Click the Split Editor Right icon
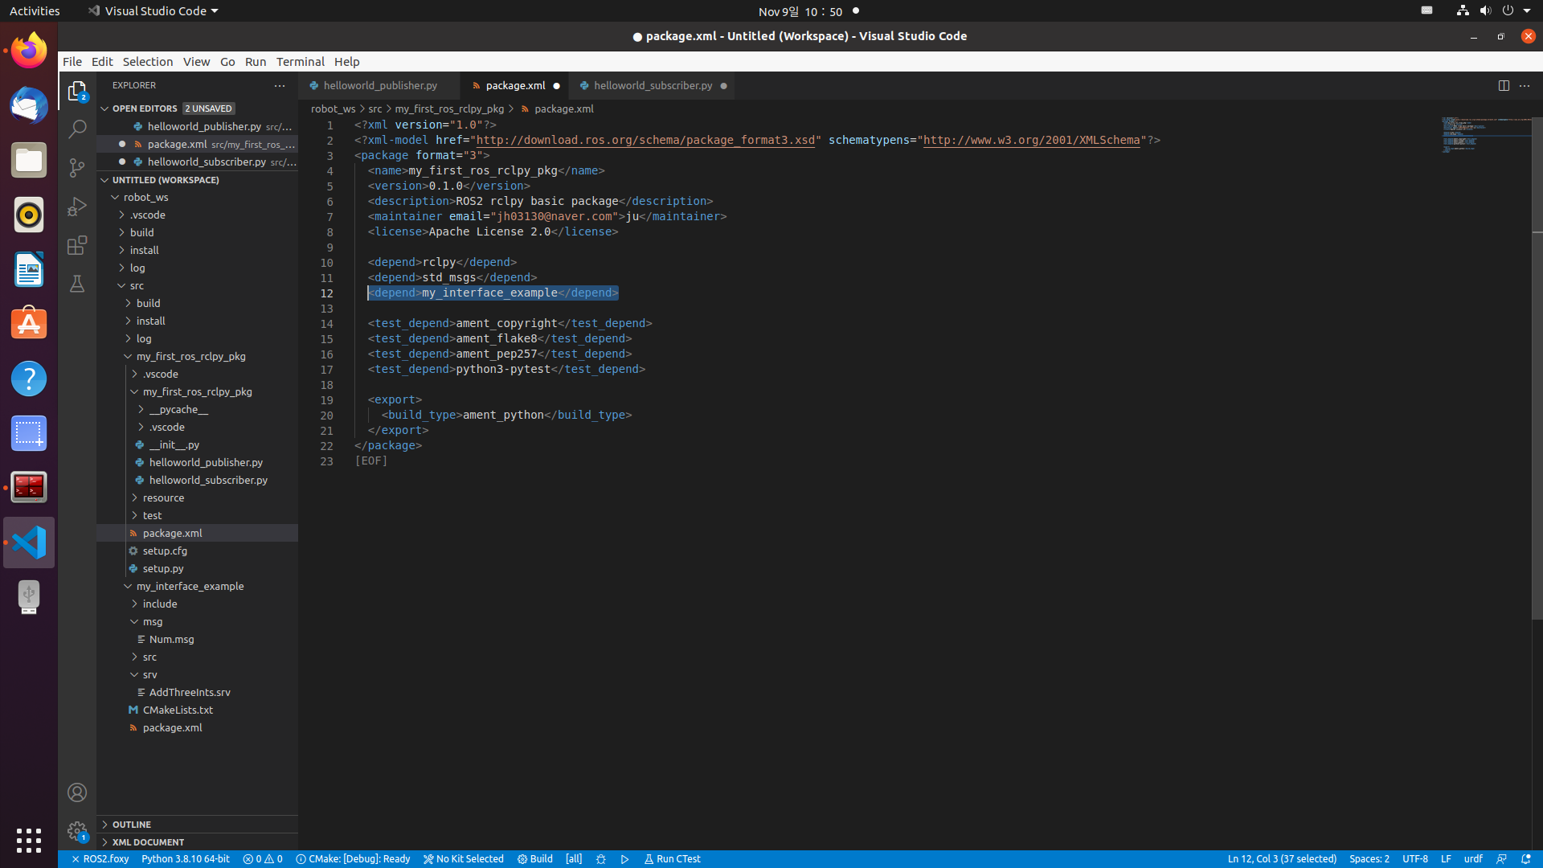The height and width of the screenshot is (868, 1543). point(1503,86)
